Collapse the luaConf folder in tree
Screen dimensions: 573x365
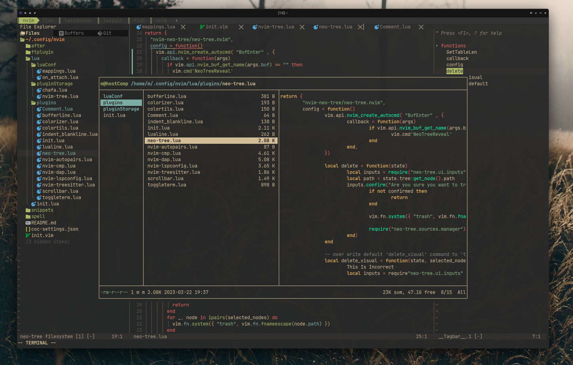pos(43,65)
